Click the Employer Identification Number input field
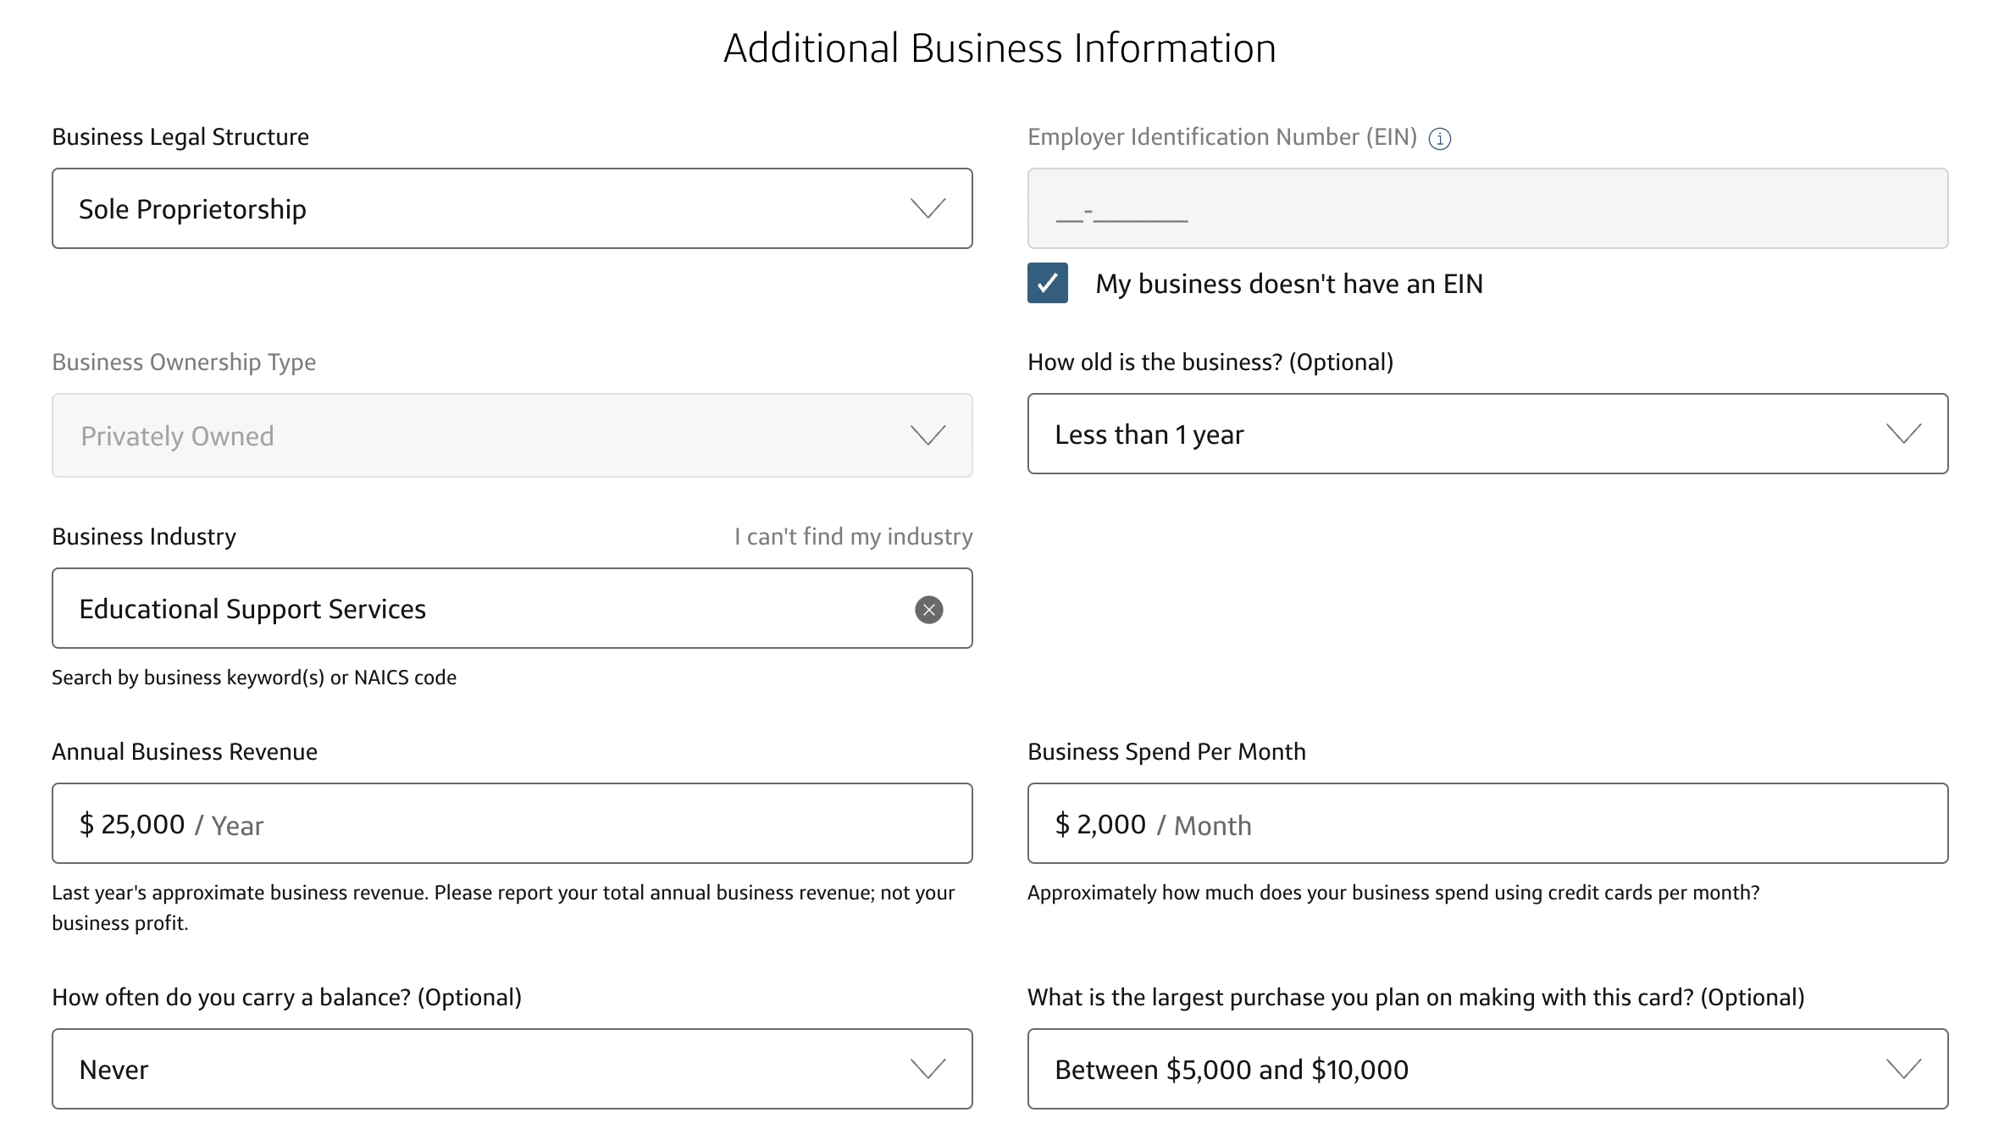This screenshot has width=1999, height=1140. 1487,208
